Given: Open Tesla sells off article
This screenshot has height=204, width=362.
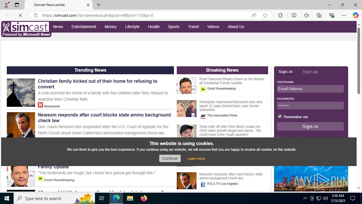Looking at the screenshot, I should click(230, 131).
